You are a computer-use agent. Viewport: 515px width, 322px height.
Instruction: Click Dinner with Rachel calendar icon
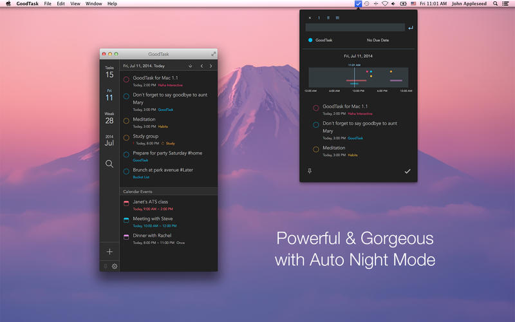126,237
